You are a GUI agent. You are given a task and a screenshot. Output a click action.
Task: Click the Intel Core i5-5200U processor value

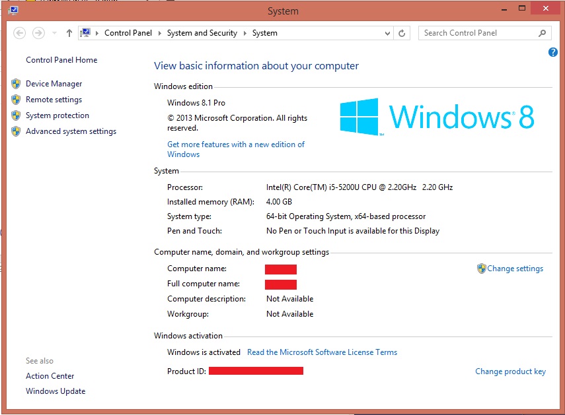[359, 187]
